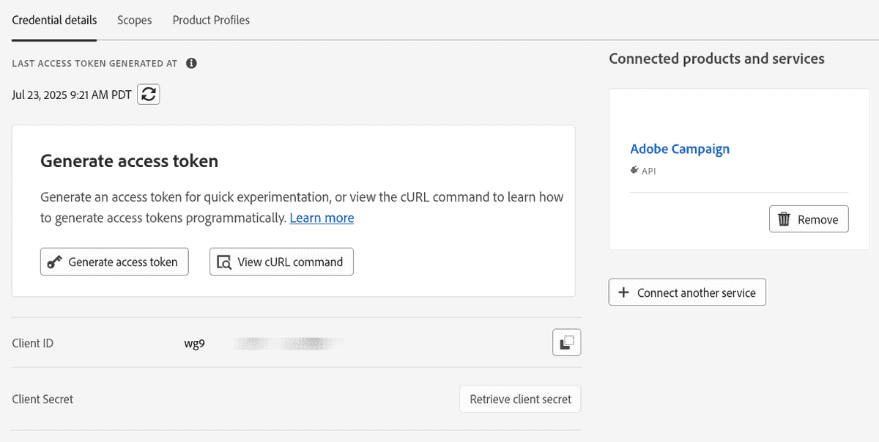Open the Product Profiles tab
This screenshot has width=879, height=442.
(211, 20)
